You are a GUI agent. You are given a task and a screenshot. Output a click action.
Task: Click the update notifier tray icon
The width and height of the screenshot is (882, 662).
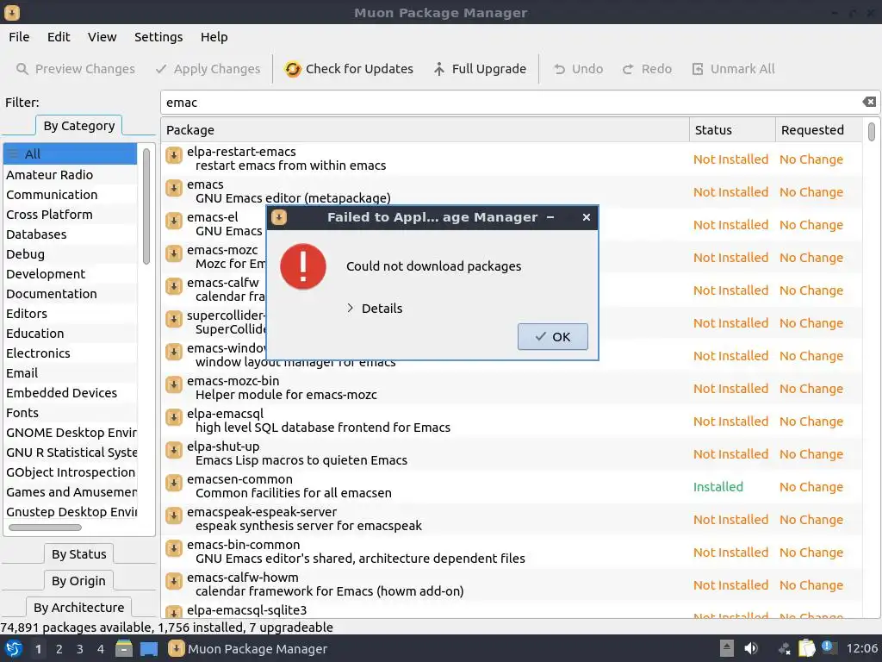(828, 646)
